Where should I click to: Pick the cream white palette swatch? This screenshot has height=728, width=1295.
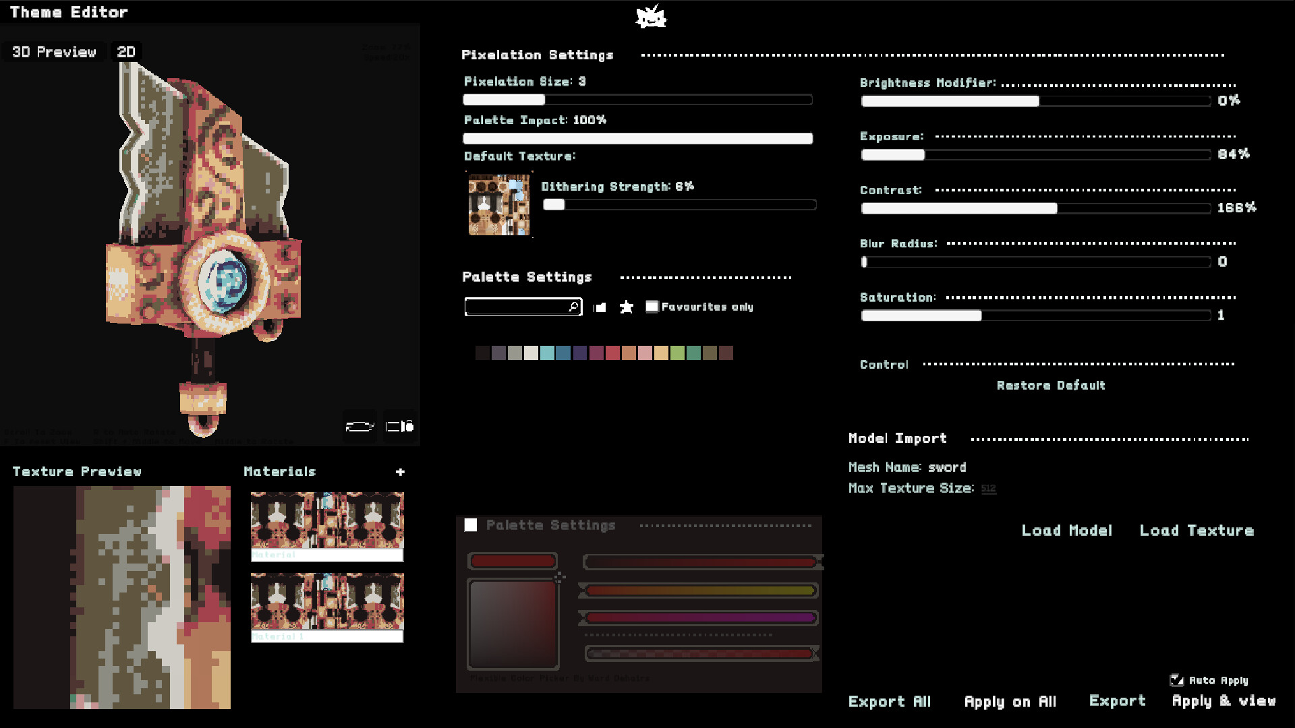point(531,353)
